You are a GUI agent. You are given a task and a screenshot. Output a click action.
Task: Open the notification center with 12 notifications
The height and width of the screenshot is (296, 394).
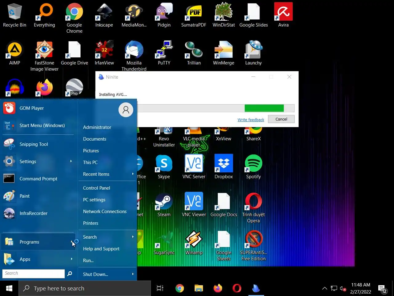click(383, 289)
